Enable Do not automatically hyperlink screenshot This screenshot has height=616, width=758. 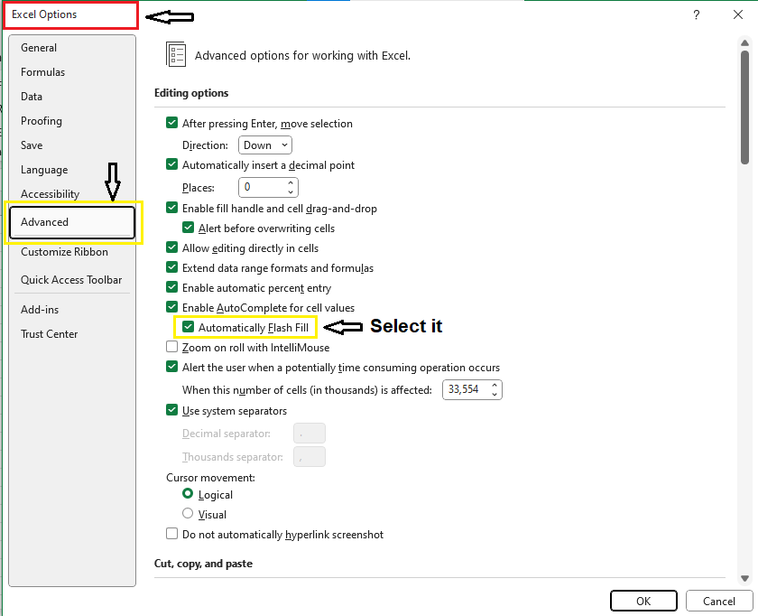pyautogui.click(x=171, y=533)
